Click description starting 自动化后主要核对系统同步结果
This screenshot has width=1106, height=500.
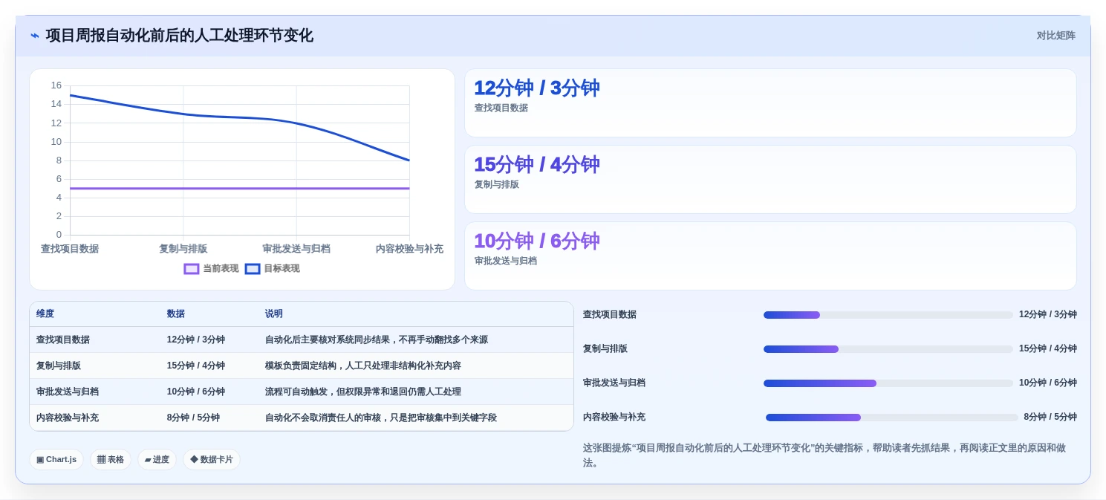tap(377, 340)
